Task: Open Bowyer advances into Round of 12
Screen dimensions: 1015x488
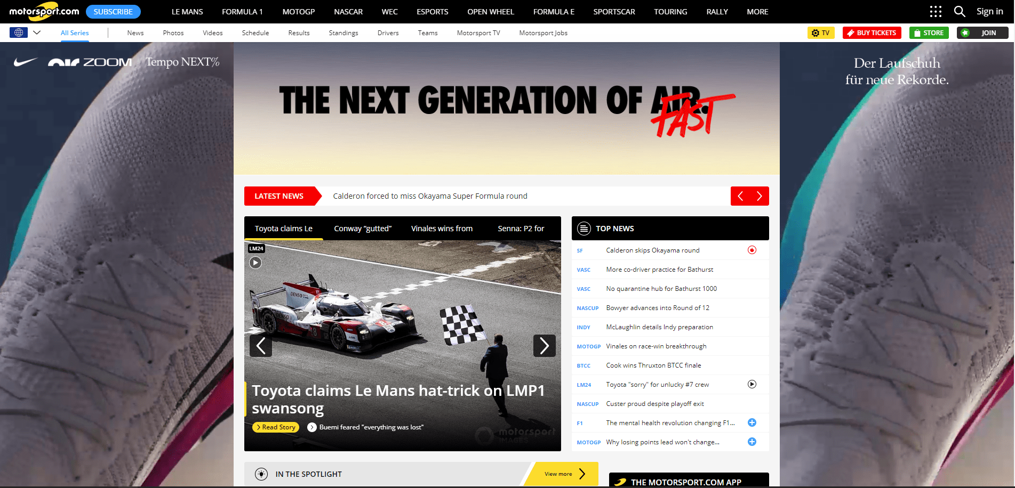Action: 658,308
